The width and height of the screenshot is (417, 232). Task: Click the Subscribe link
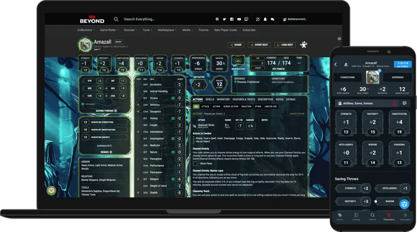249,30
